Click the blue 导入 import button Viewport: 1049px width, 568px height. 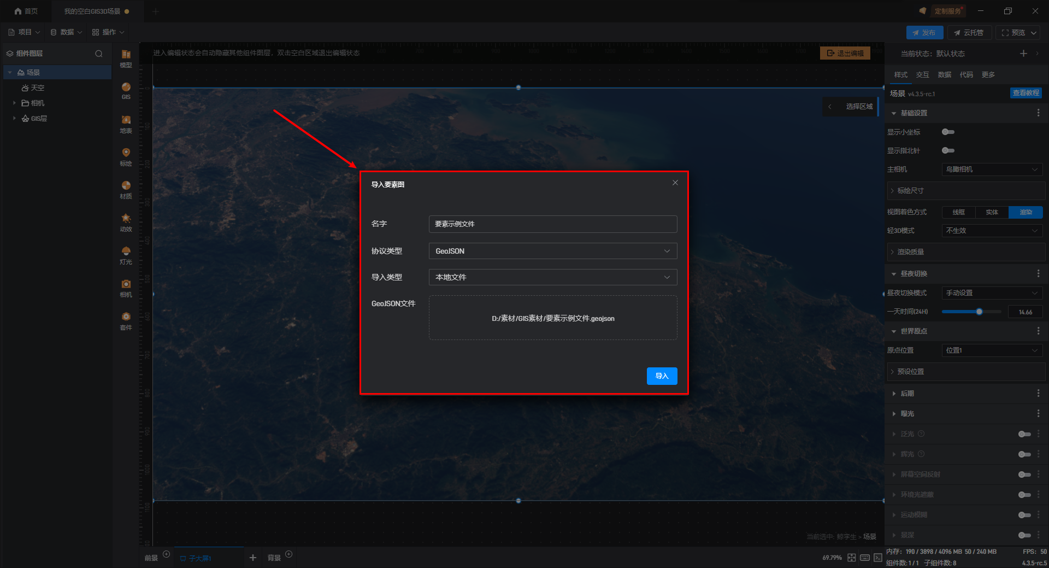coord(662,376)
